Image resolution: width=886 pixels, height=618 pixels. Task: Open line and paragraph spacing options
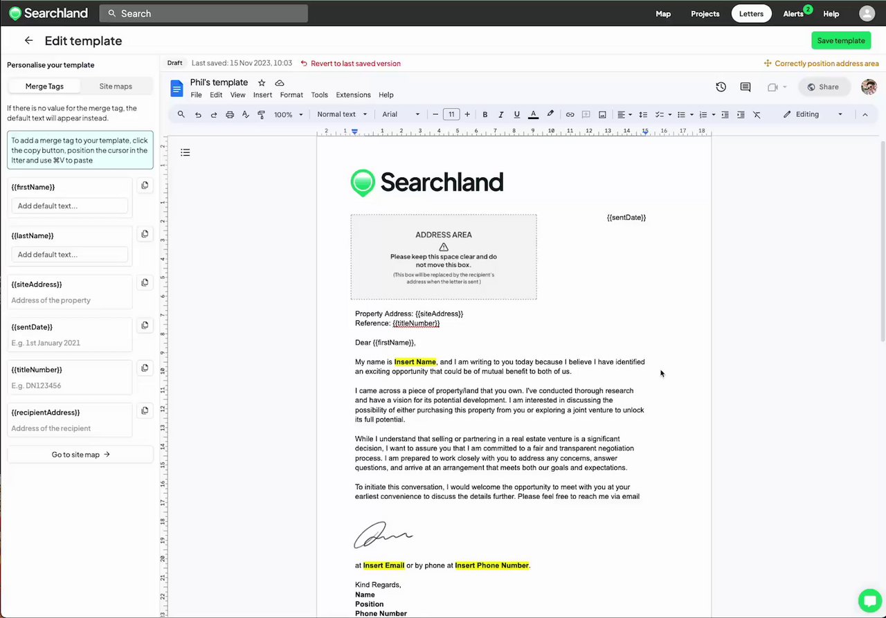[x=643, y=114]
